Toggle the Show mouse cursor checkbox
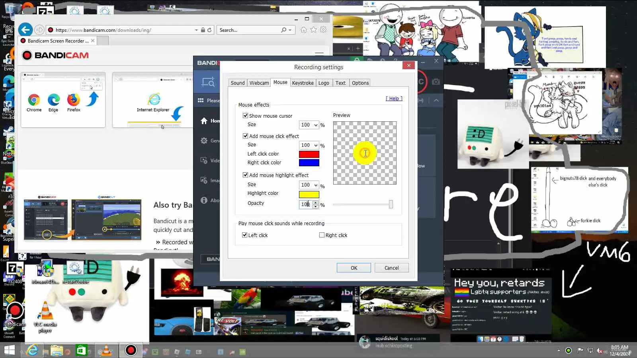This screenshot has height=358, width=637. click(x=245, y=116)
